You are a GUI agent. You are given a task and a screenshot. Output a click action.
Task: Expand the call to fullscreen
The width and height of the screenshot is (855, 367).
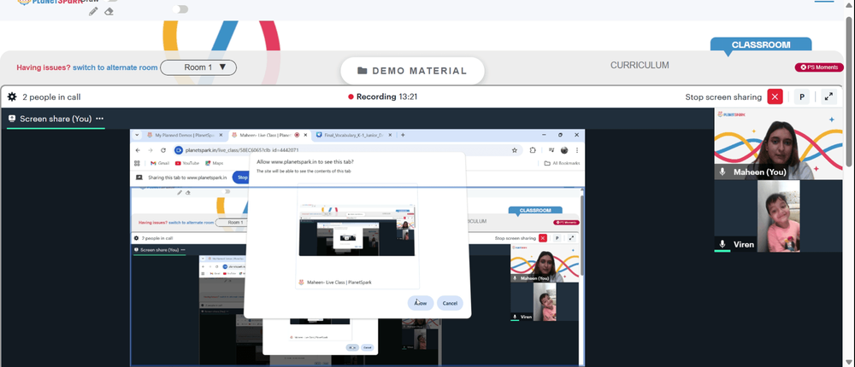(x=828, y=97)
